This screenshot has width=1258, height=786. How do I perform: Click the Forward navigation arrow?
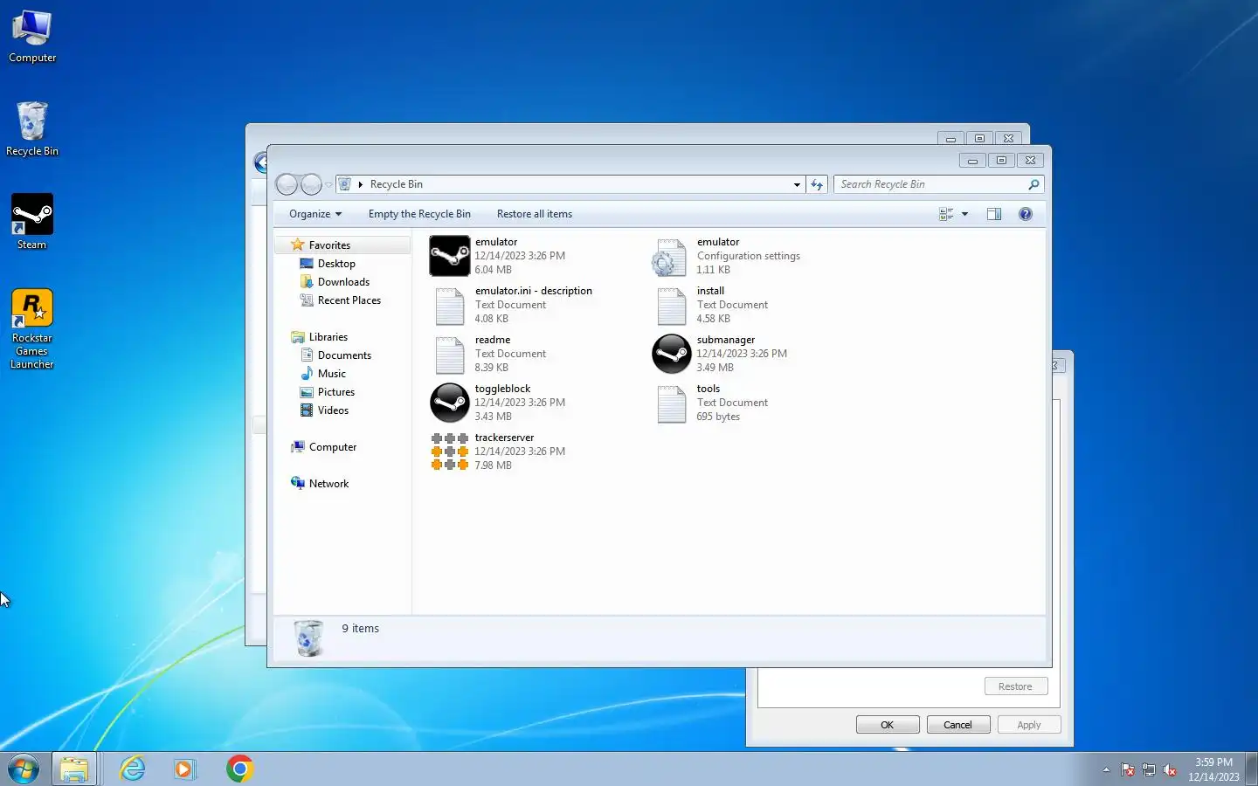tap(311, 184)
